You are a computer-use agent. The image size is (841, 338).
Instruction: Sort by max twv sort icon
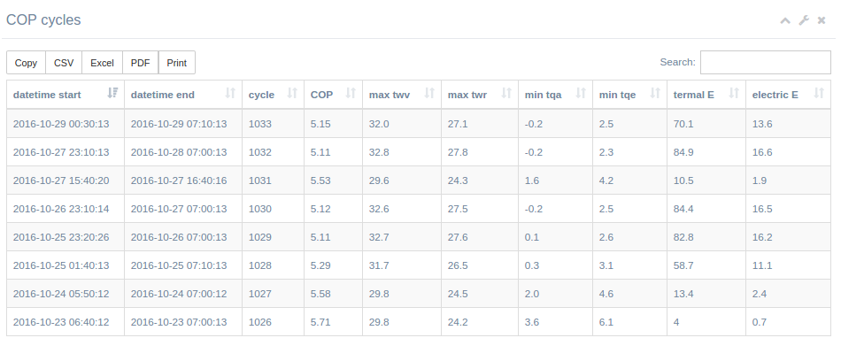[429, 93]
